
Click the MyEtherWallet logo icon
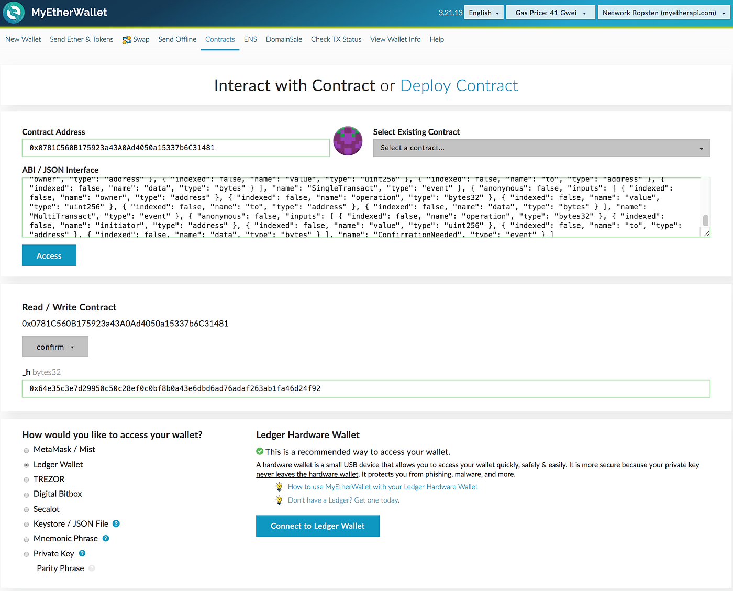coord(14,13)
